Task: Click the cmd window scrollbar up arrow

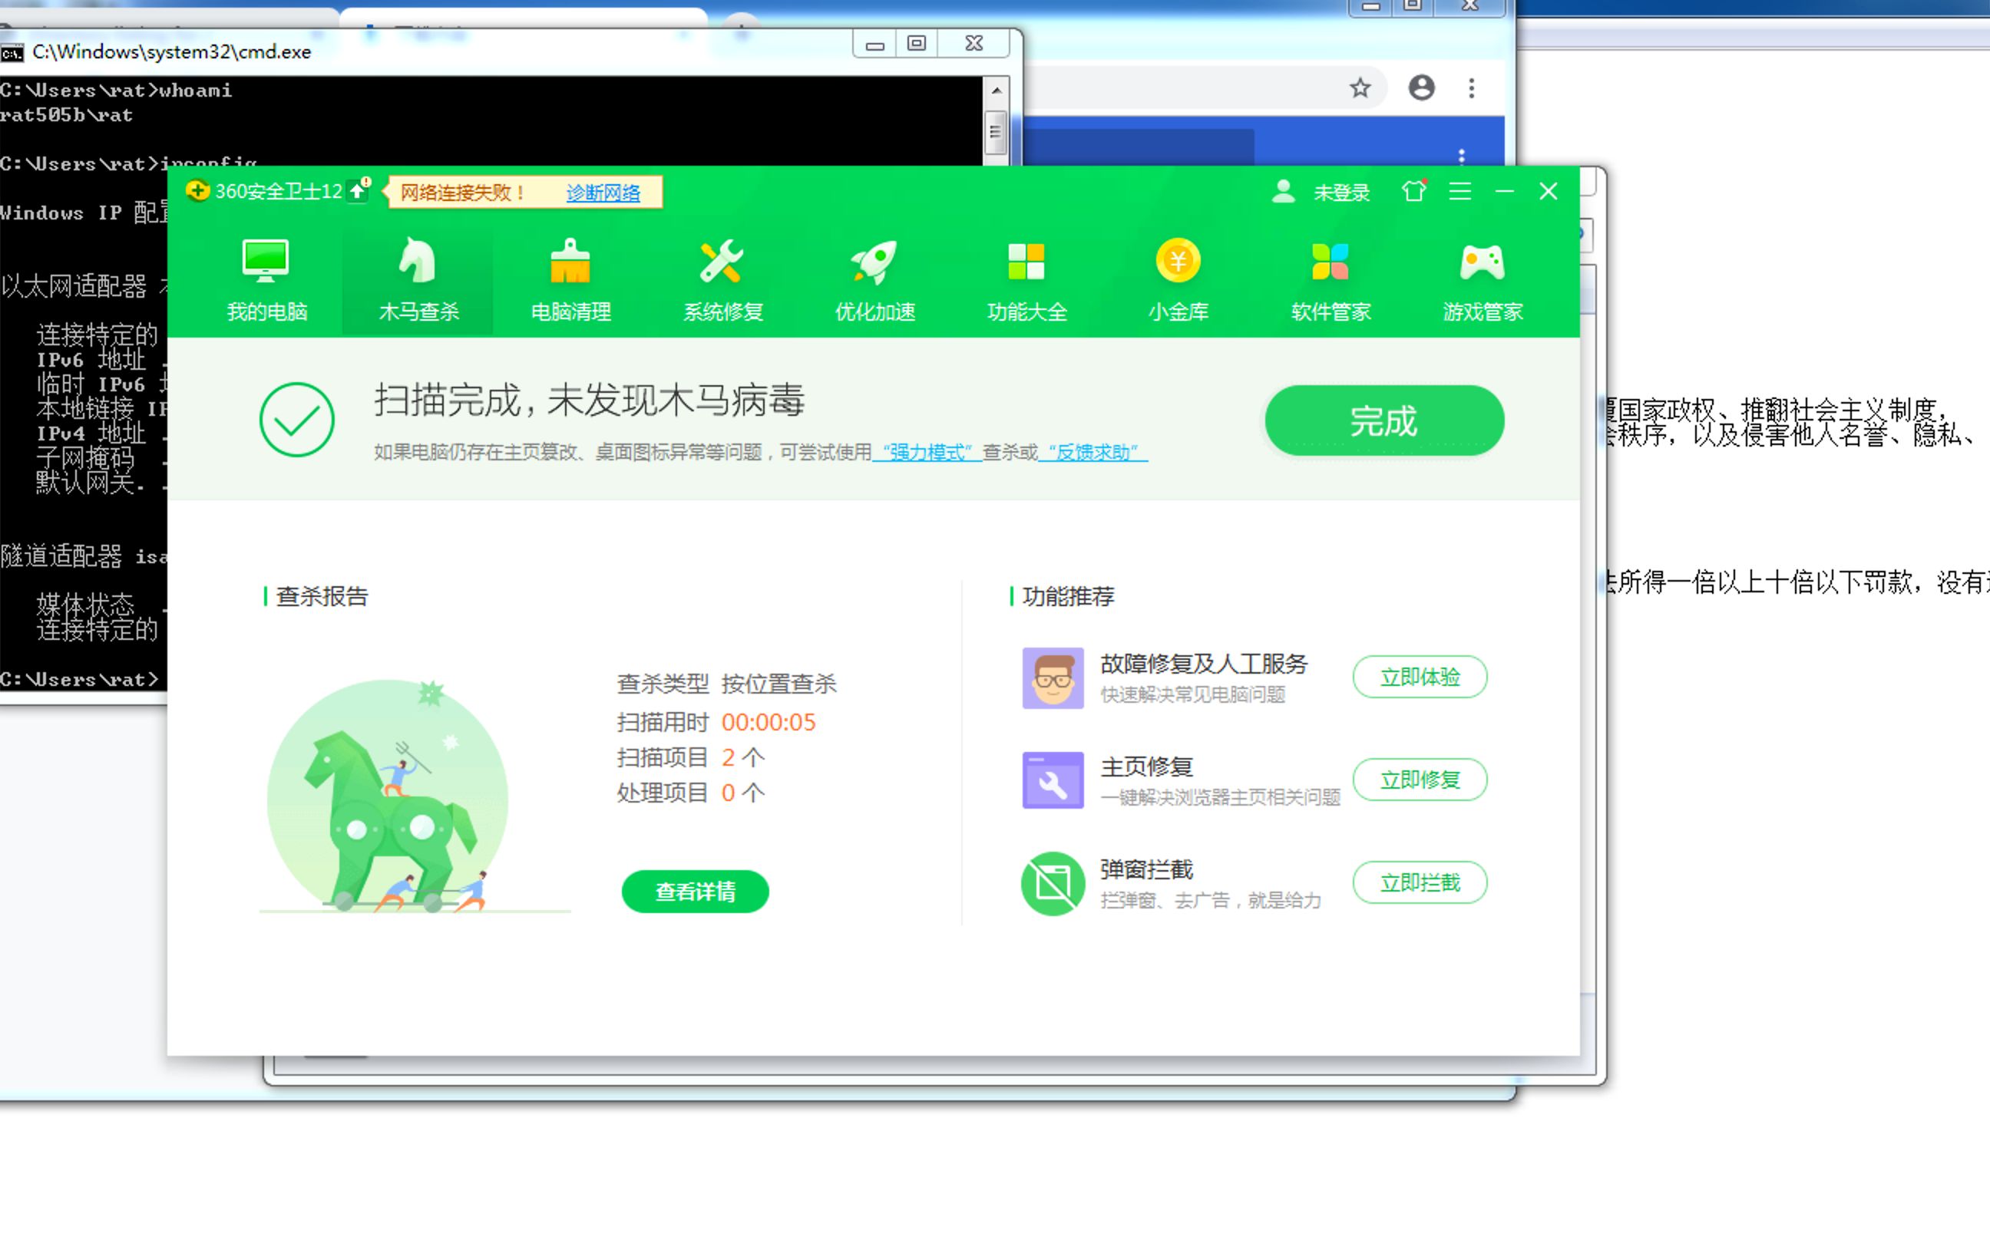Action: (996, 90)
